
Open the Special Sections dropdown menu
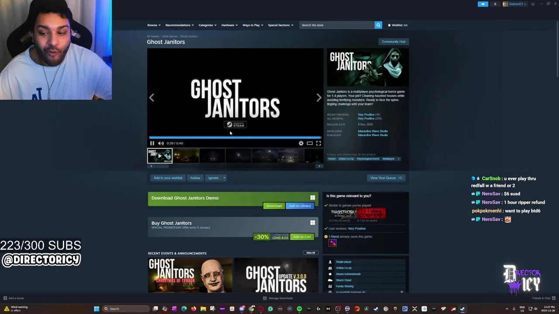click(281, 25)
